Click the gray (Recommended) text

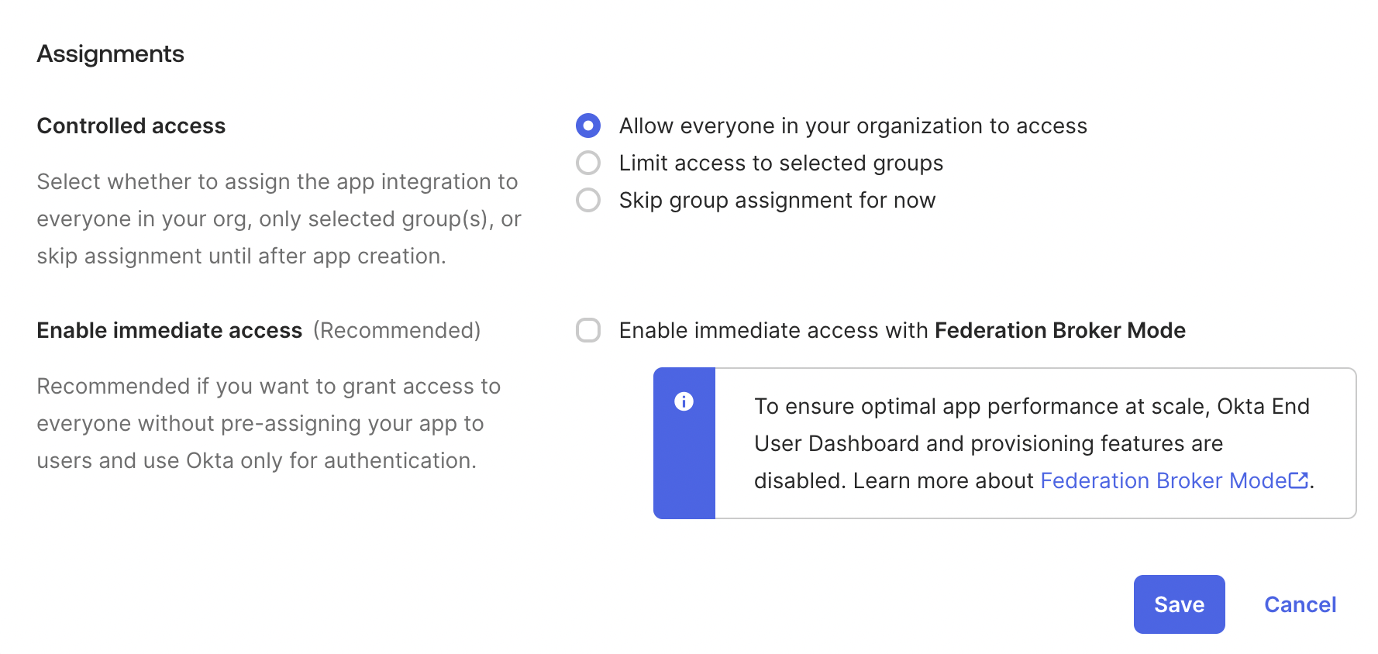tap(397, 331)
